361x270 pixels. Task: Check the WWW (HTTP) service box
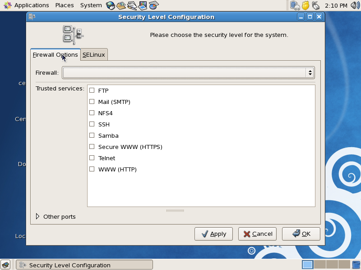coord(92,169)
